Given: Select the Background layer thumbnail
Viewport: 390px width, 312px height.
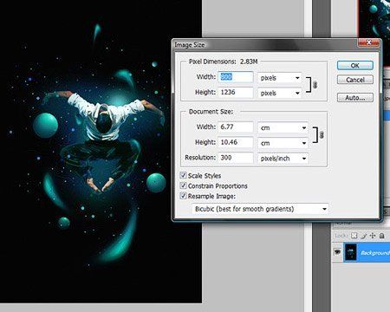Looking at the screenshot, I should pos(351,252).
